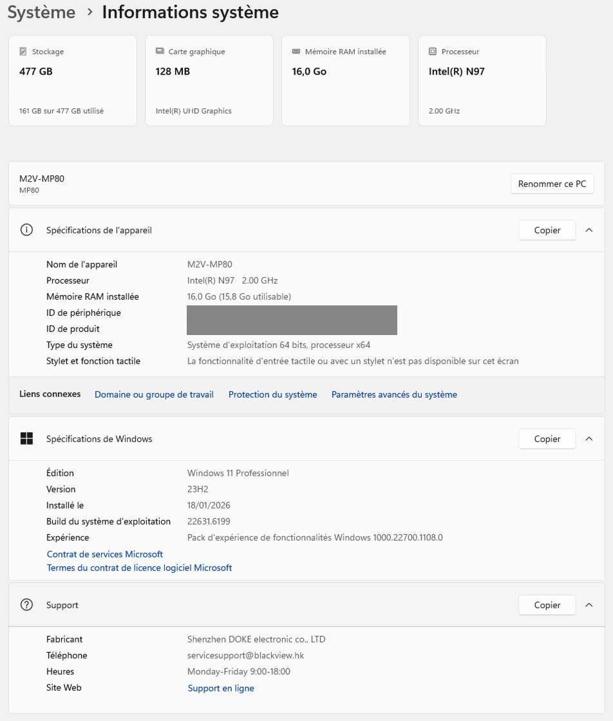Open Support en ligne link
Image resolution: width=613 pixels, height=721 pixels.
(x=221, y=688)
